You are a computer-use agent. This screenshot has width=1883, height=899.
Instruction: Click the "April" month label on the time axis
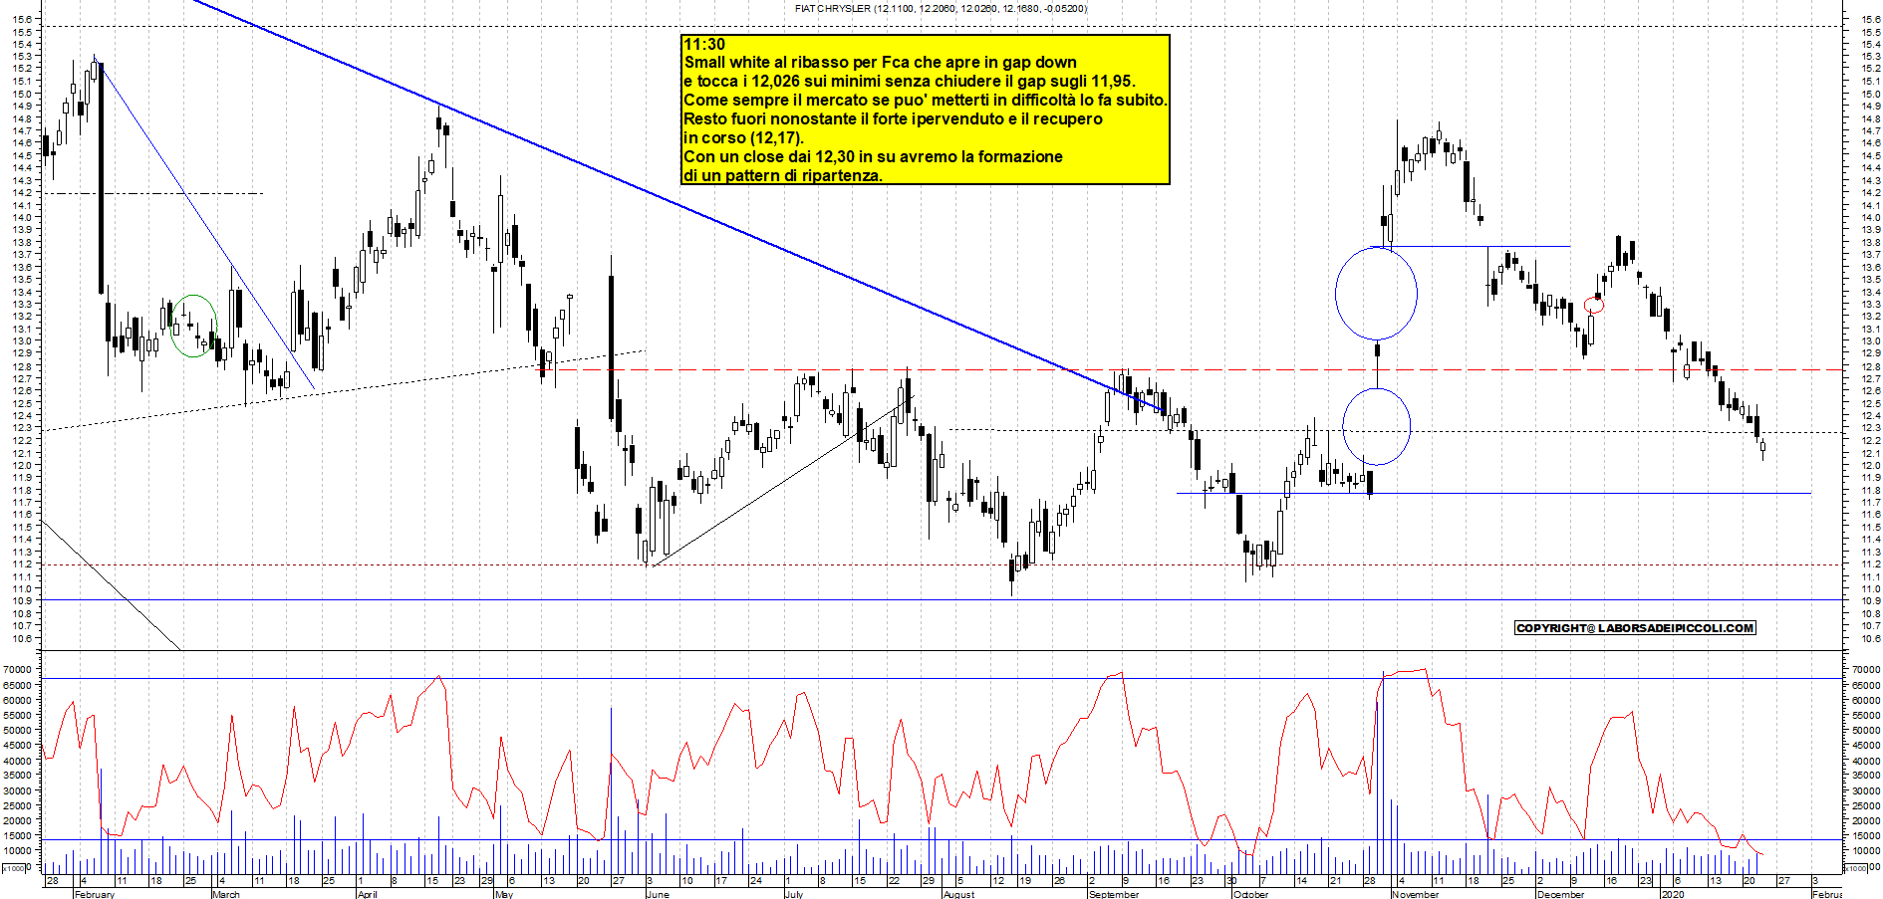point(368,894)
